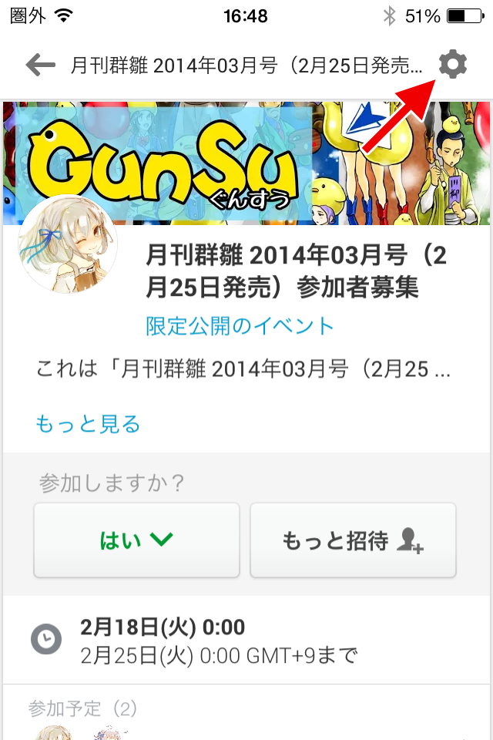The image size is (493, 740).
Task: Tap the clock icon beside event date
Action: 46,639
